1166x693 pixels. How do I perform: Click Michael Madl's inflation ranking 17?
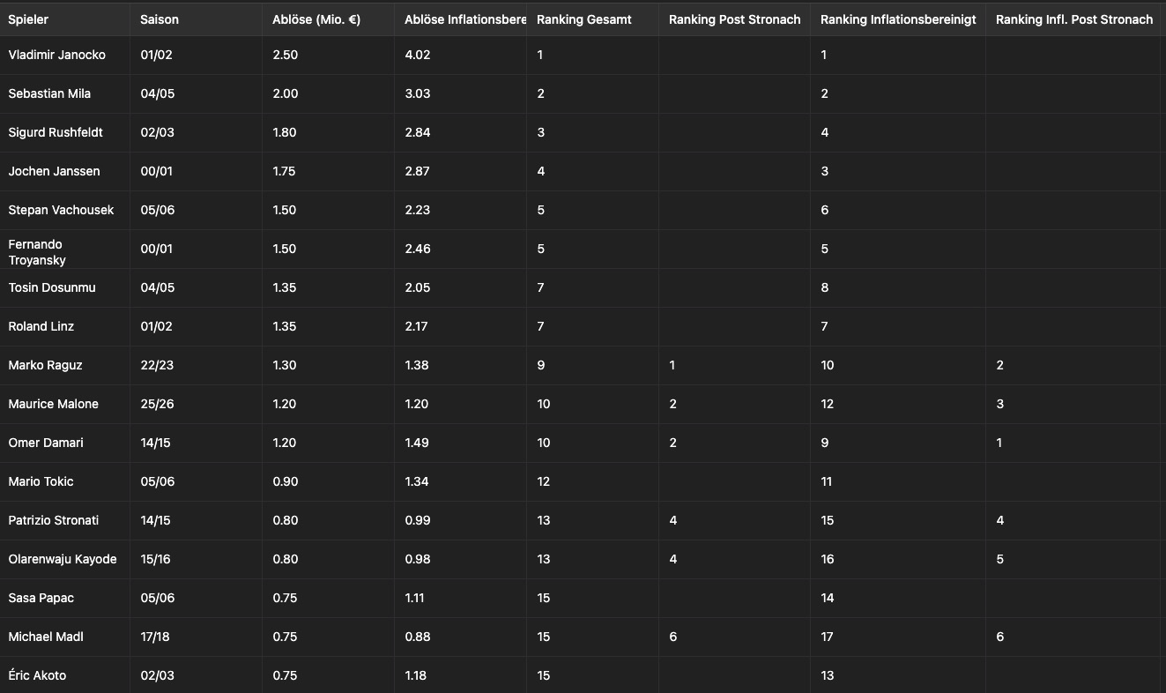827,637
